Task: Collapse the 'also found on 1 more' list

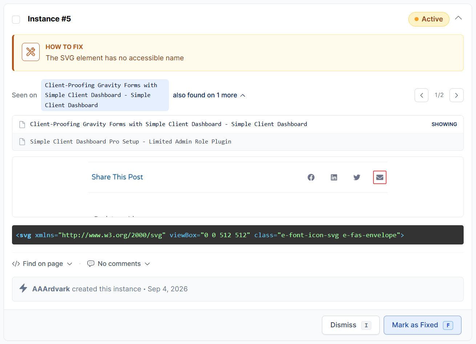Action: (x=209, y=95)
